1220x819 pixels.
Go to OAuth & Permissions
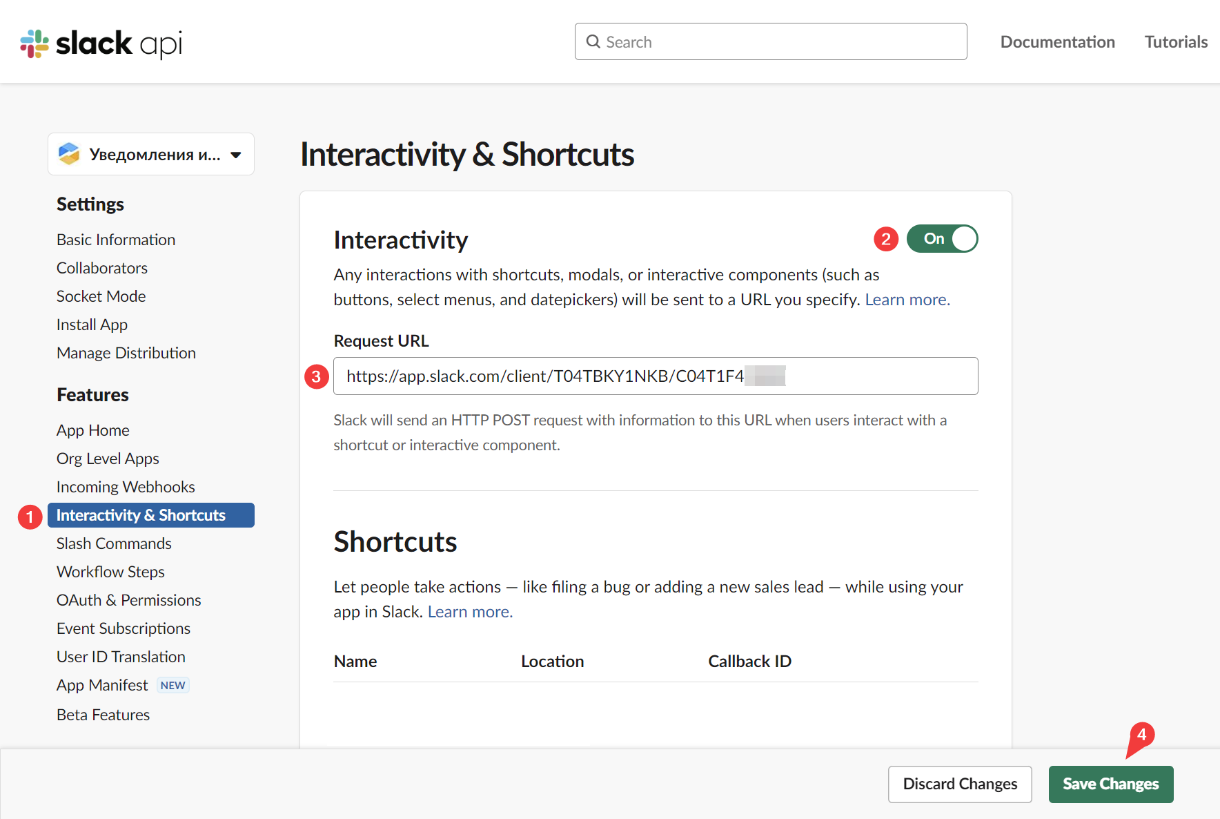click(129, 600)
